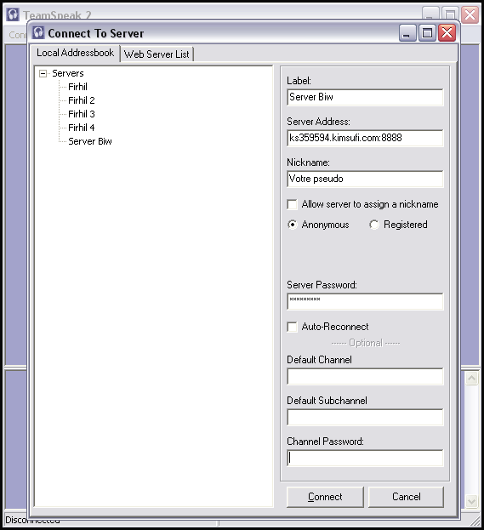The width and height of the screenshot is (484, 530).
Task: Close the Connect To Server dialog
Action: coord(447,33)
